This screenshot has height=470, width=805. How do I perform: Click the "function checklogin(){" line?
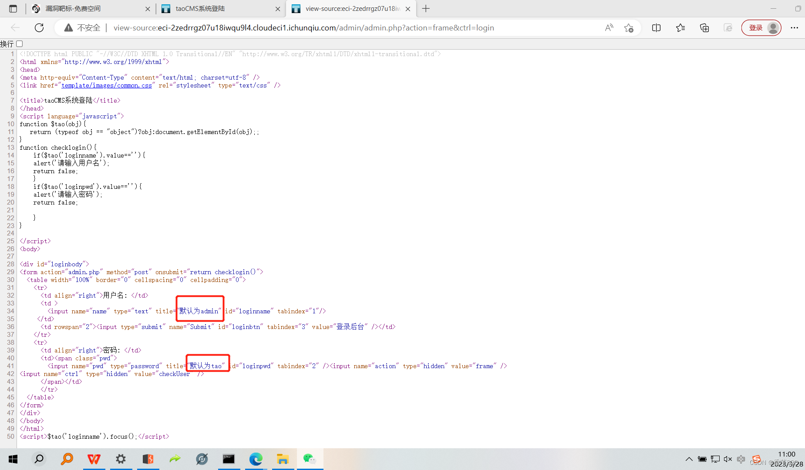[58, 148]
